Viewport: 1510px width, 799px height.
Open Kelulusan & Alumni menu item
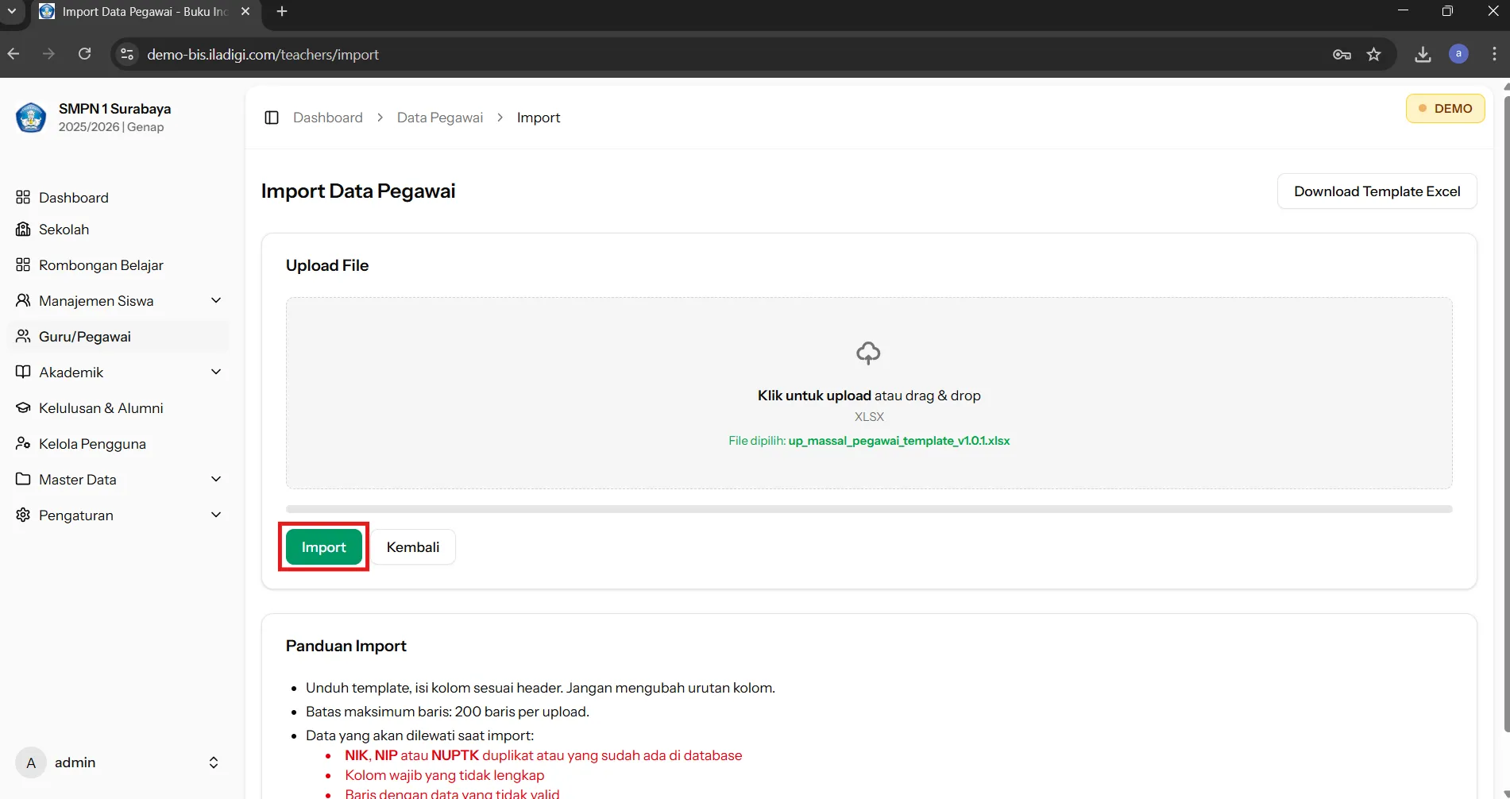click(118, 407)
